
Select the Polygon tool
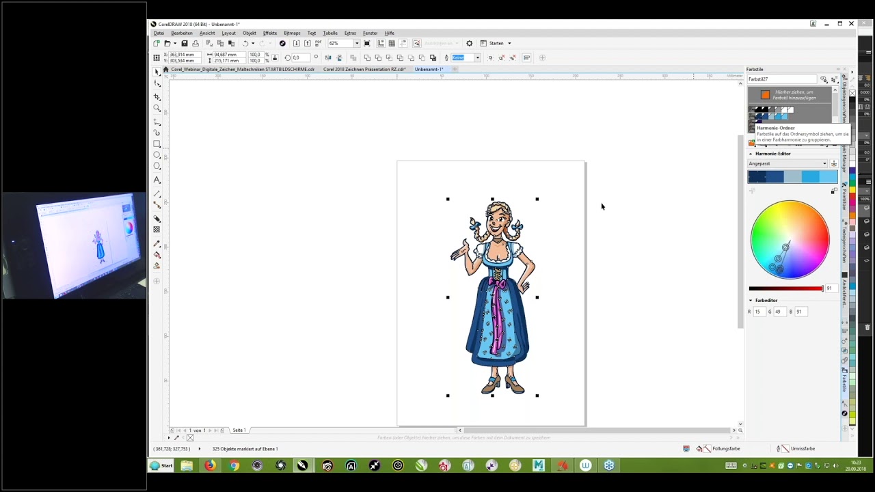[x=157, y=166]
